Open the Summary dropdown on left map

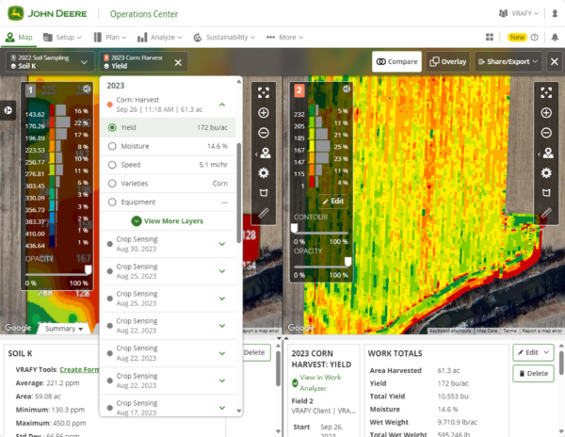click(x=64, y=329)
